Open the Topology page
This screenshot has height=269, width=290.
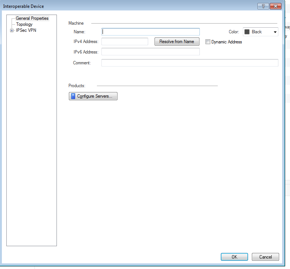pos(24,24)
